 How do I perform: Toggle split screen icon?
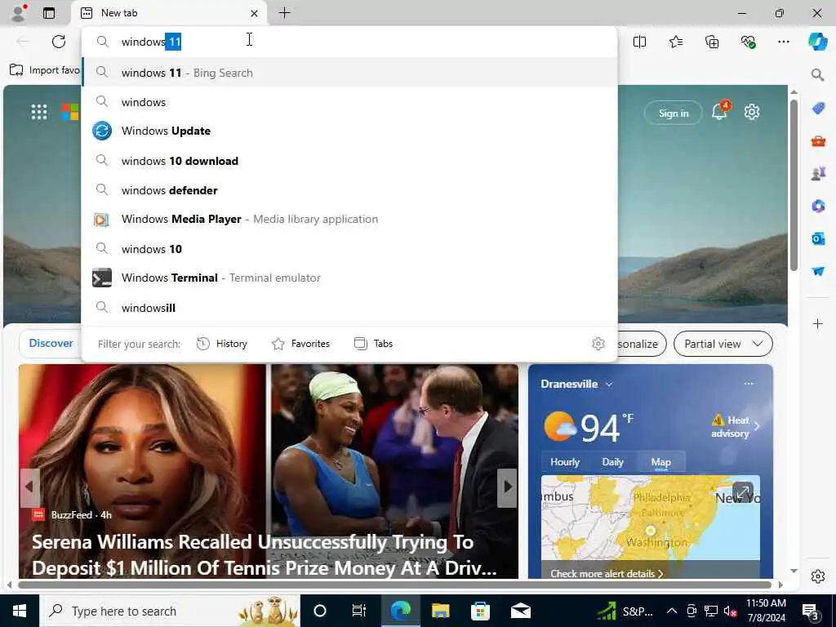point(639,42)
